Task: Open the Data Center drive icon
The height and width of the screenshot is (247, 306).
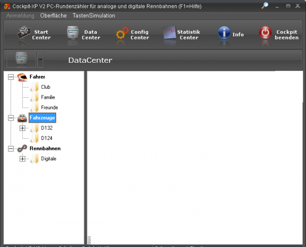Action: pos(72,33)
